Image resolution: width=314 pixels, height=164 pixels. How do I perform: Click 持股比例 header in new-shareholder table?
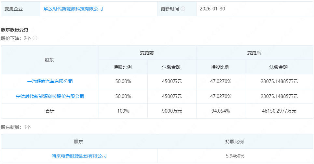coord(235,142)
